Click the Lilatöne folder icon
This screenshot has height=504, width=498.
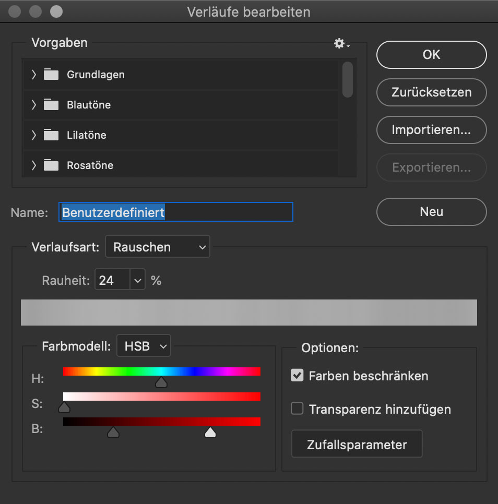tap(51, 135)
